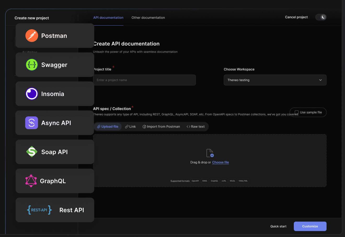Click the OpenAPI supported format tag

[x=195, y=181]
